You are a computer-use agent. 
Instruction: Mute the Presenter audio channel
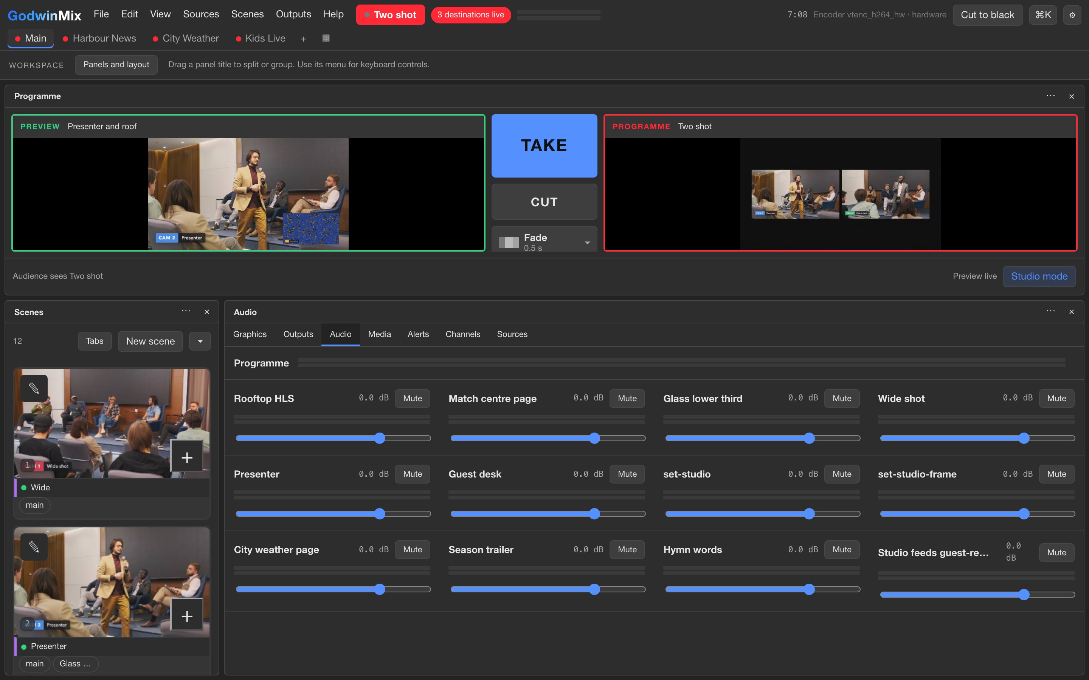click(x=412, y=474)
